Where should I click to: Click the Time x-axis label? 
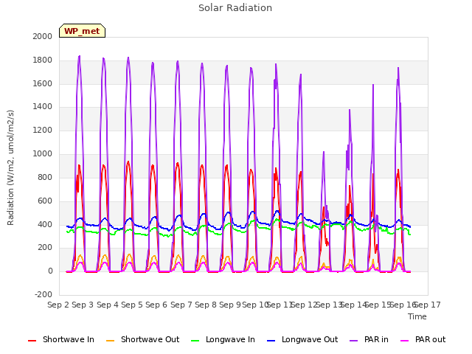coord(417,316)
